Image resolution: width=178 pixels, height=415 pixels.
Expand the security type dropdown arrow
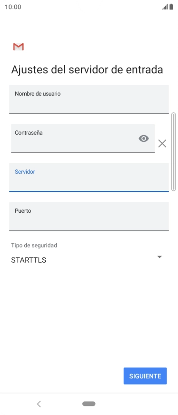(159, 257)
